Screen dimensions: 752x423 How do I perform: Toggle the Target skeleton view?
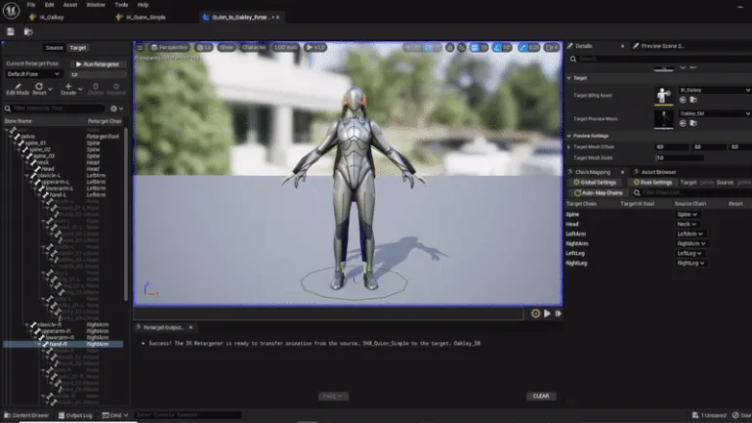point(78,48)
